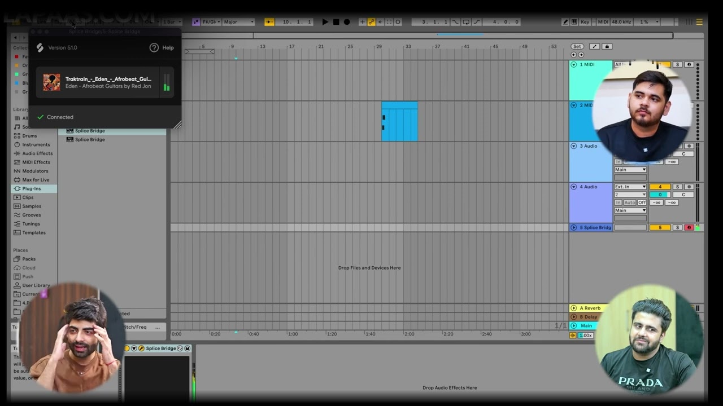Start recording with the Record button

pos(347,22)
